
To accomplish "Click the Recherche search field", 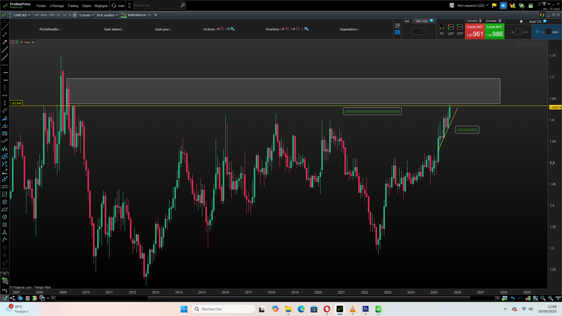I will click(x=157, y=5).
